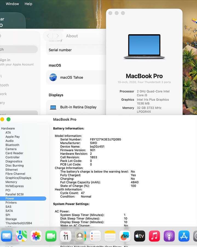
Task: Select Parallel SCSI in the sidebar
Action: point(15,194)
